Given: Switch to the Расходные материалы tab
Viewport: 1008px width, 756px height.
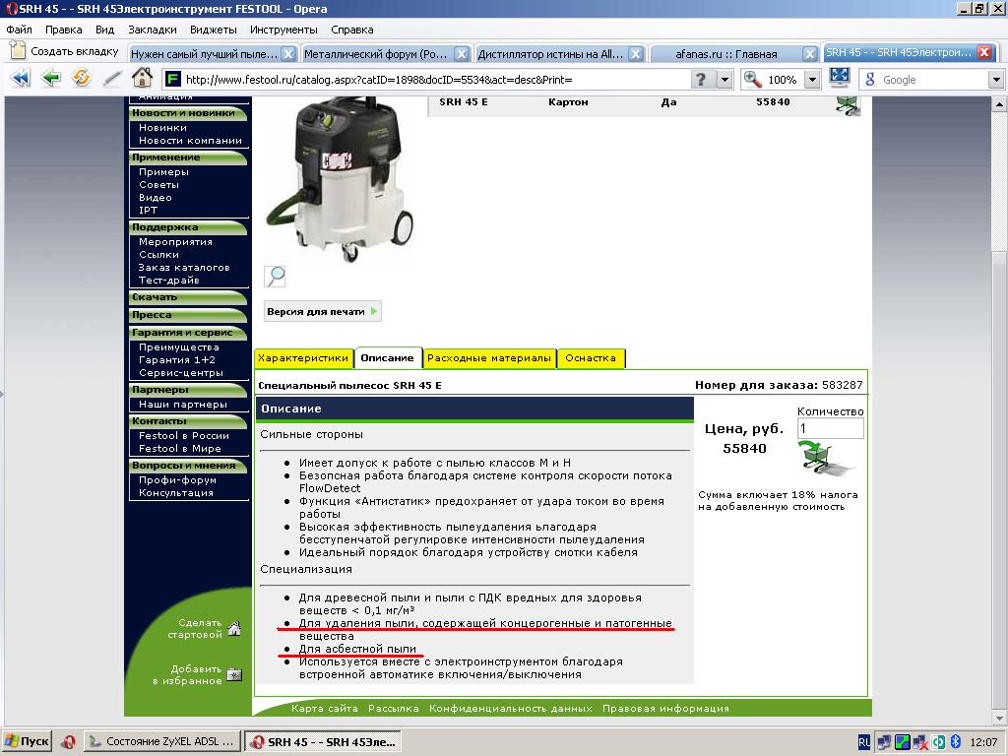Looking at the screenshot, I should coord(488,358).
